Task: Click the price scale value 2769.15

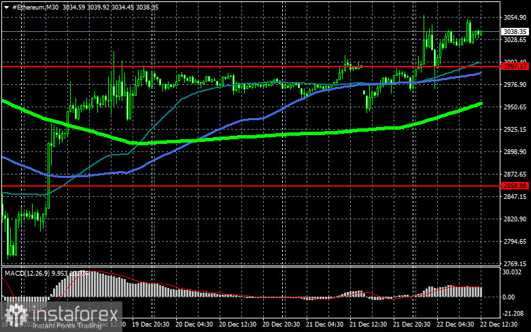Action: (515, 263)
